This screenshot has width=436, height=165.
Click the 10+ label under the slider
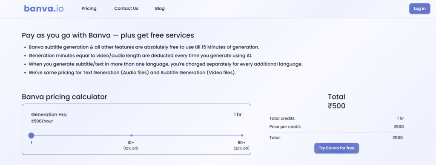[x=131, y=142]
